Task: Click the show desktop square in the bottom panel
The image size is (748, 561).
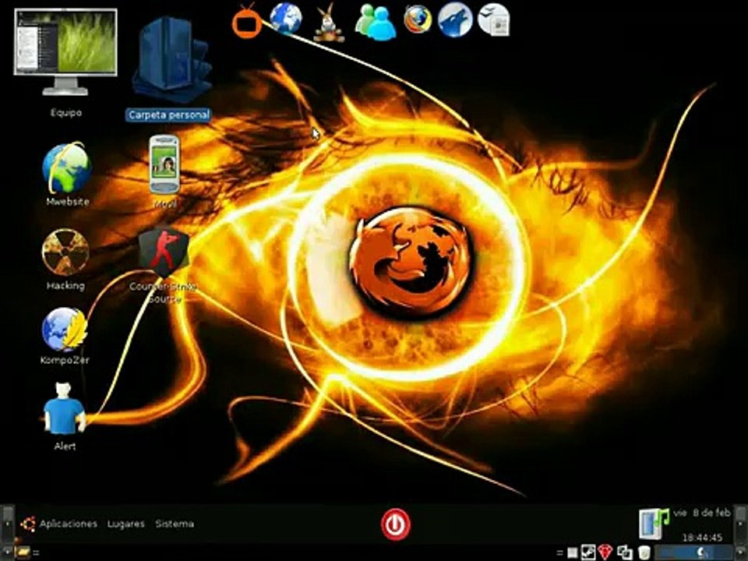Action: coord(572,553)
